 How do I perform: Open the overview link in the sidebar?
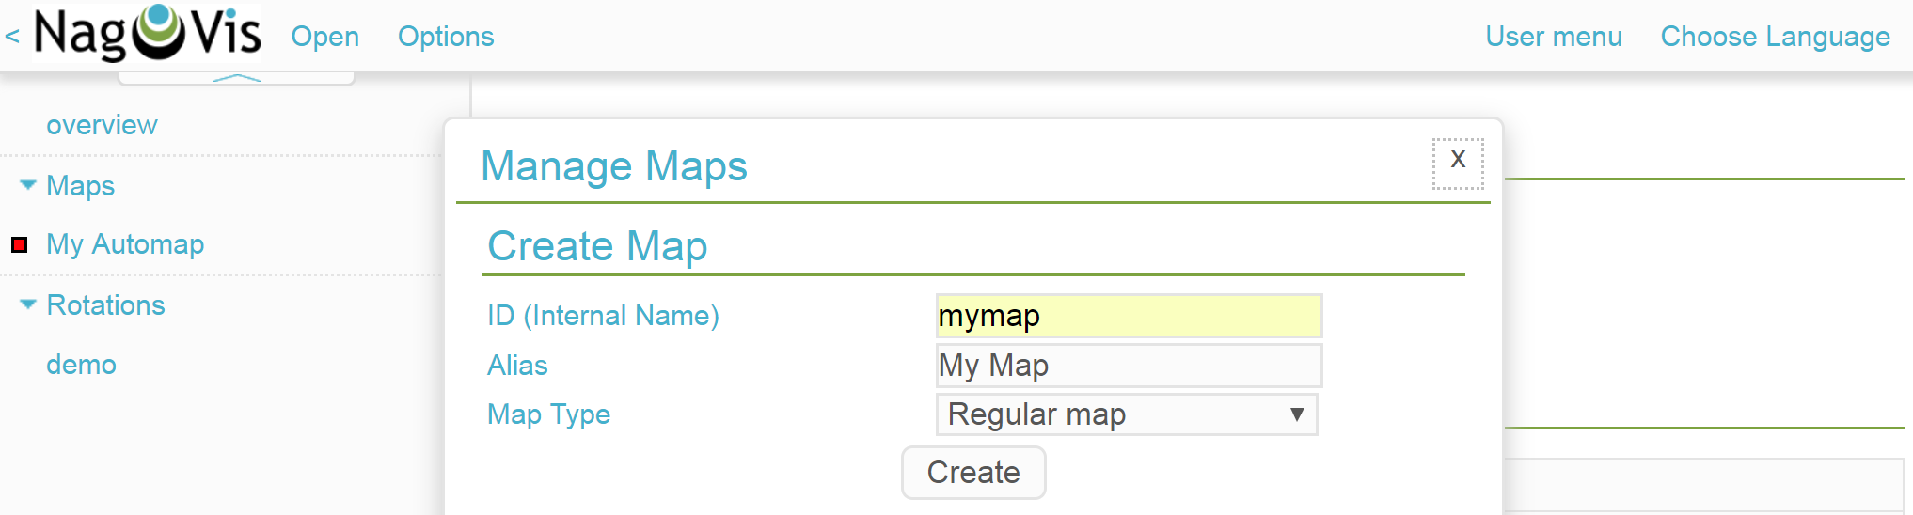[x=102, y=125]
